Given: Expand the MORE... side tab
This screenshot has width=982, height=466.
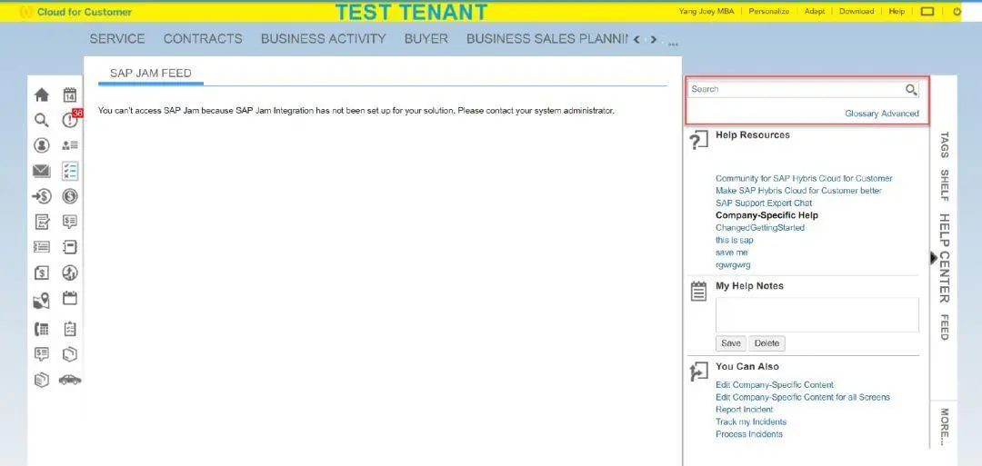Looking at the screenshot, I should click(x=944, y=425).
